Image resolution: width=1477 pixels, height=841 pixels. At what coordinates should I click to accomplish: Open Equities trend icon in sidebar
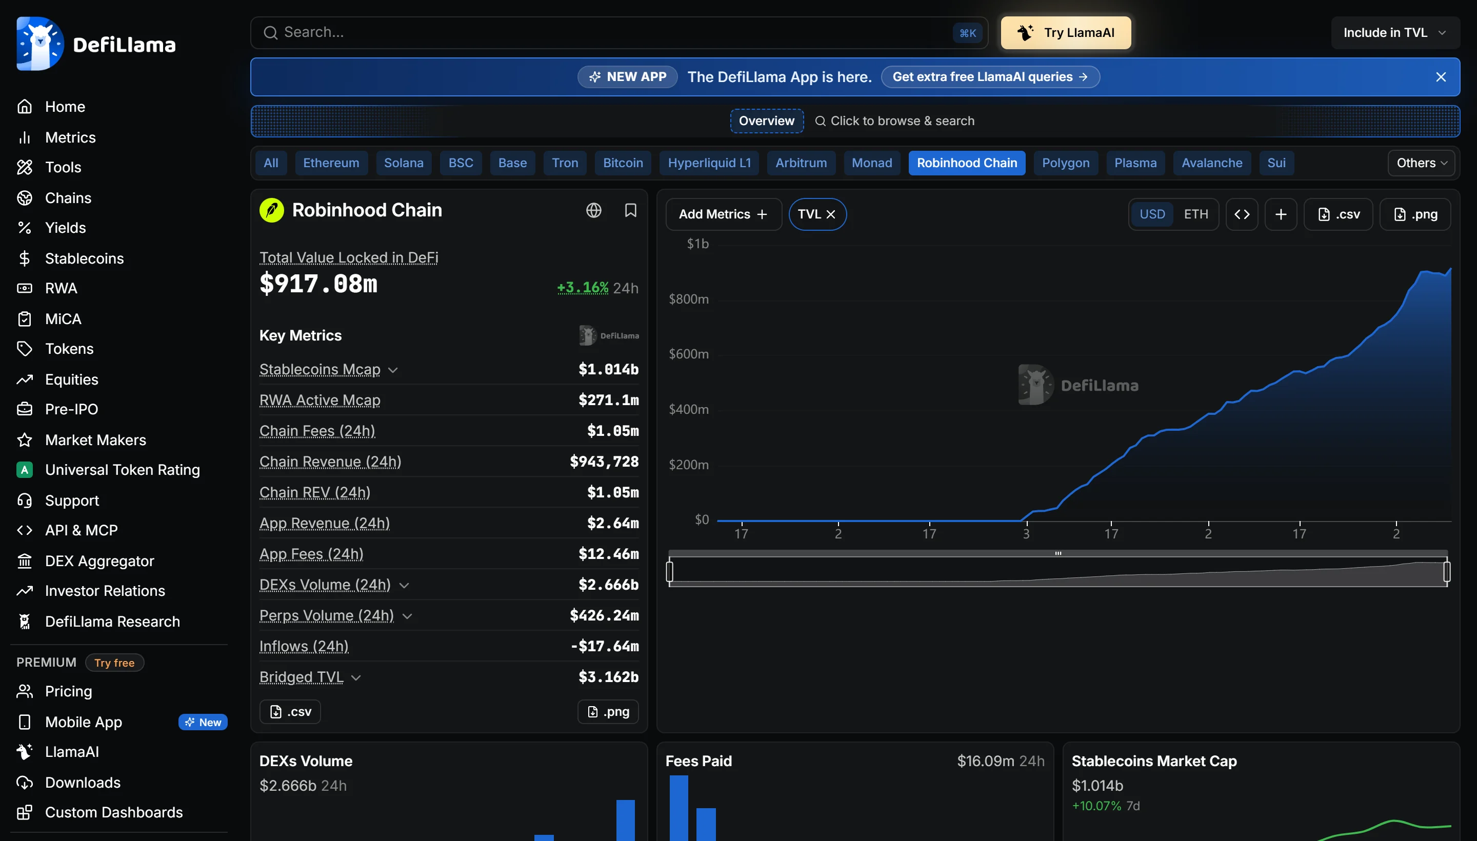[x=24, y=379]
